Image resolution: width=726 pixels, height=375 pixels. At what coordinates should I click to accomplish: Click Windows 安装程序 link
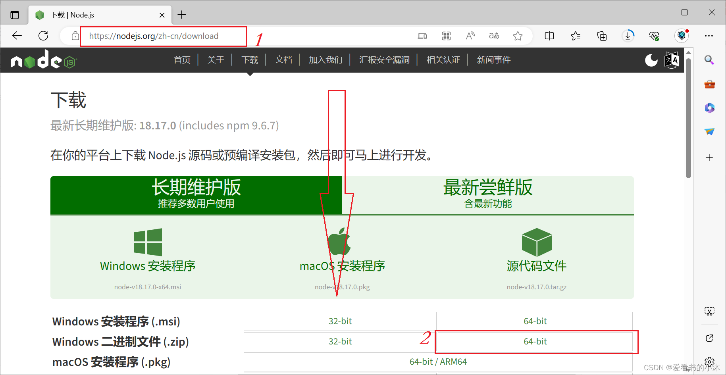(x=148, y=266)
